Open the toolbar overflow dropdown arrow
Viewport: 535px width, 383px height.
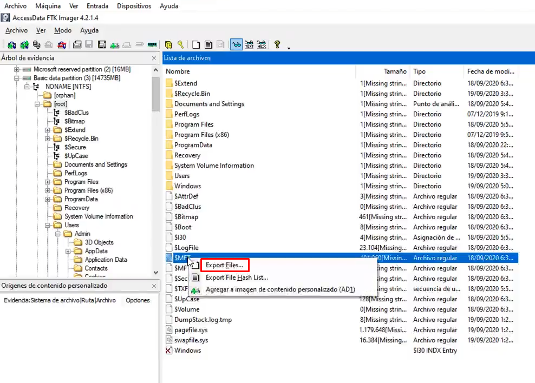click(x=289, y=48)
